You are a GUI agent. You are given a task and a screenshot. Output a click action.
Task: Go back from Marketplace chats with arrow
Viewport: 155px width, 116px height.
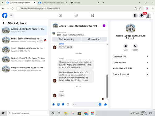click(4, 23)
